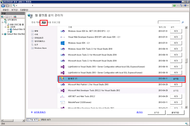This screenshot has height=126, width=190.
Task: Click the magnifier search icon
Action: [183, 22]
